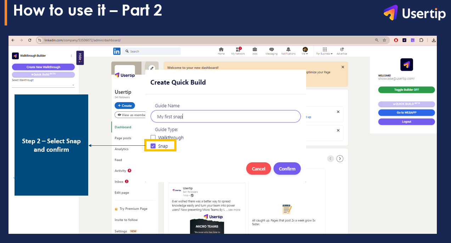Click the browser forward arrow
This screenshot has height=243, width=451.
click(21, 40)
